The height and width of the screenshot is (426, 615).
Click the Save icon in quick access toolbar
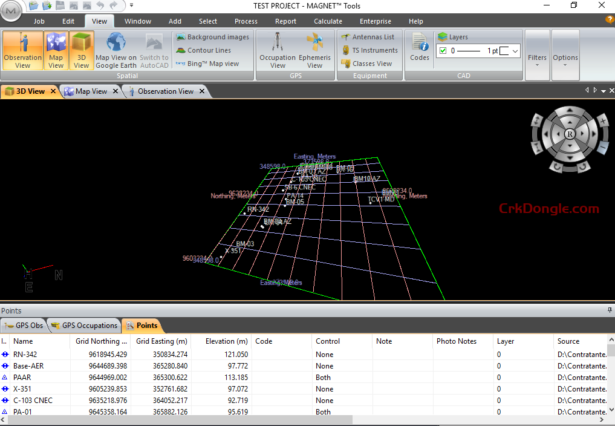tap(59, 5)
